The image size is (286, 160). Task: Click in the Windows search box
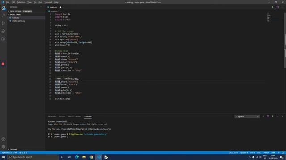point(33,157)
